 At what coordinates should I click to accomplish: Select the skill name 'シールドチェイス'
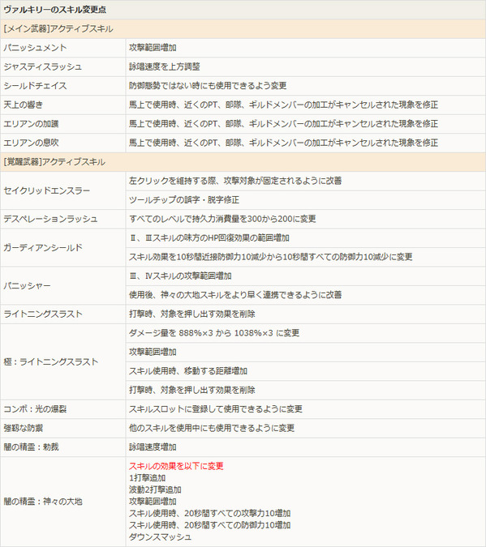(x=35, y=86)
